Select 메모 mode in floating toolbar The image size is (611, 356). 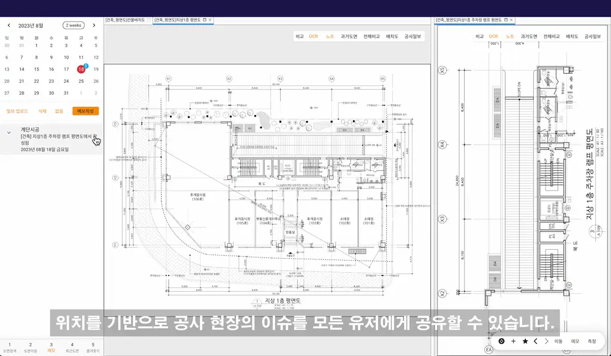click(575, 341)
